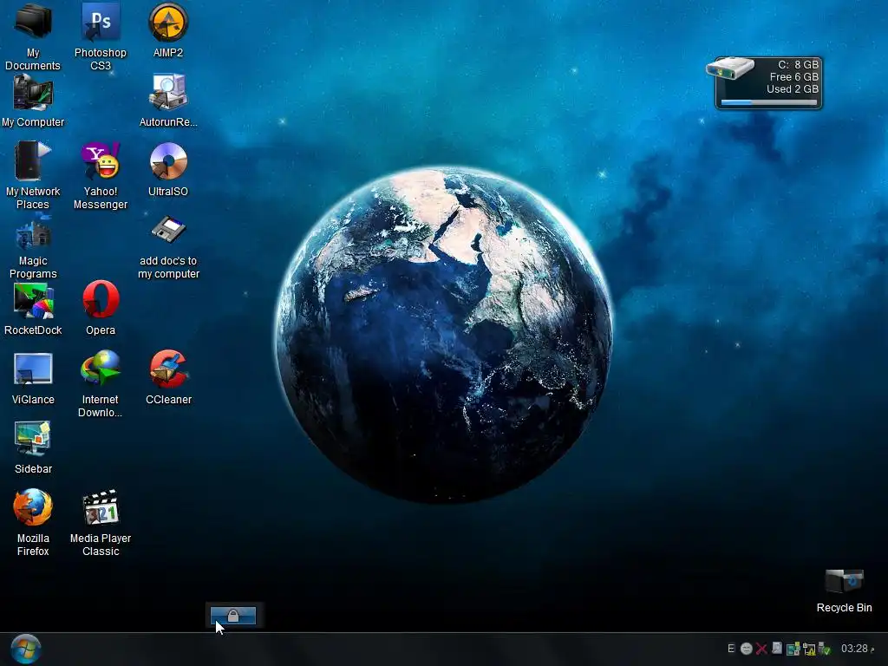
Task: Click the C: drive gadget icon
Action: tap(730, 68)
